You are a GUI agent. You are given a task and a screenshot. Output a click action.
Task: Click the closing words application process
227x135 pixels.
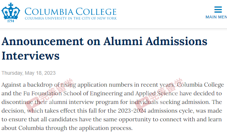106,128
